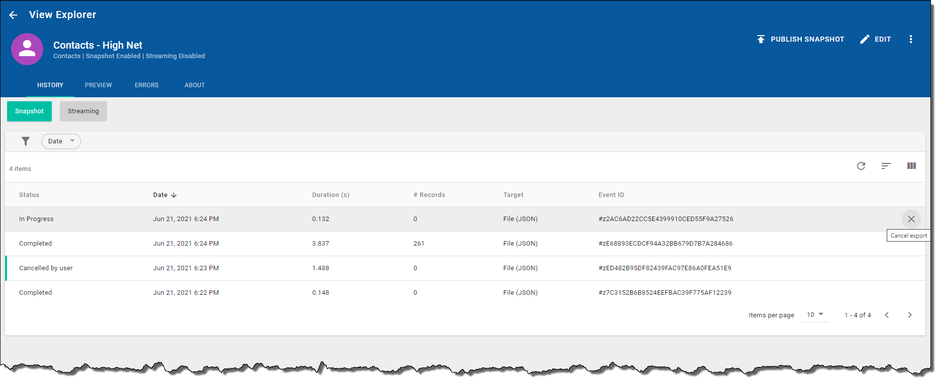Click the back arrow beside View Explorer
Screen dimensions: 939x385
point(14,15)
